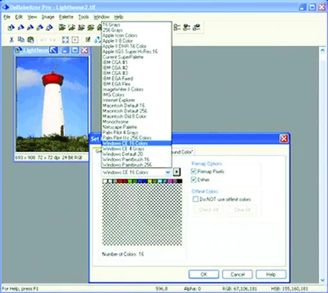
Task: Click the tree-list icon right of palette list
Action: click(x=177, y=28)
